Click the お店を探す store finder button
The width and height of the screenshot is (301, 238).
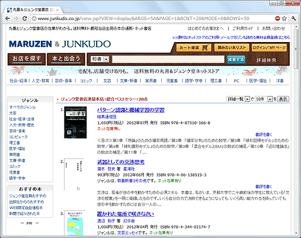[x=27, y=59]
